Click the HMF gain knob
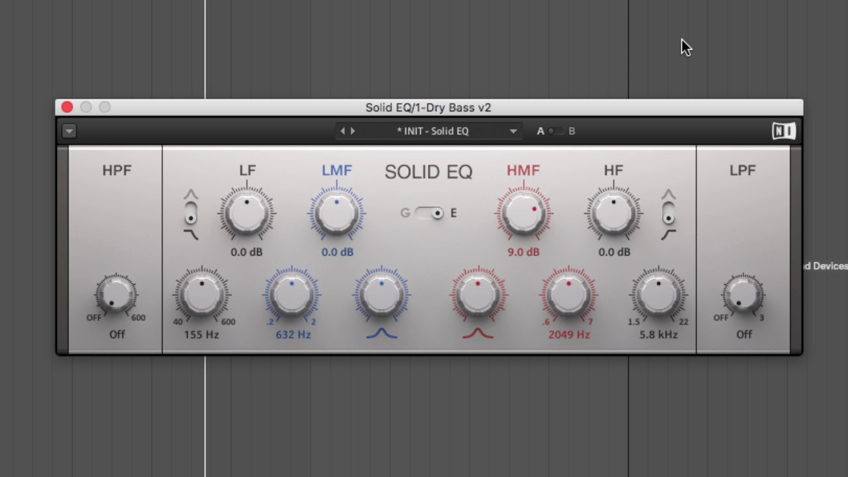This screenshot has height=477, width=848. (x=523, y=213)
